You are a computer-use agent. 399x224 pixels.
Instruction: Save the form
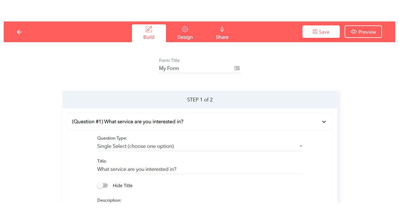pos(321,32)
